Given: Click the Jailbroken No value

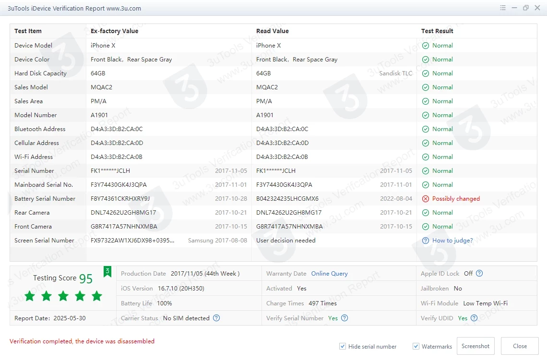Looking at the screenshot, I should (458, 288).
